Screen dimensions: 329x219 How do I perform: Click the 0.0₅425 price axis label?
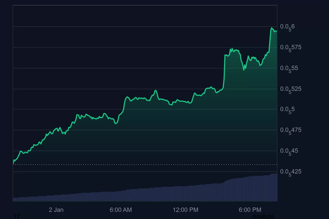291,172
